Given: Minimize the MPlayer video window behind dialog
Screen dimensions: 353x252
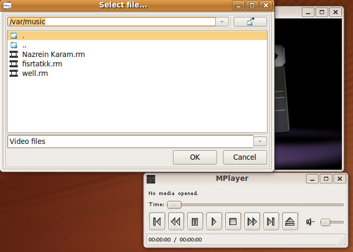Looking at the screenshot, I should click(x=308, y=12).
